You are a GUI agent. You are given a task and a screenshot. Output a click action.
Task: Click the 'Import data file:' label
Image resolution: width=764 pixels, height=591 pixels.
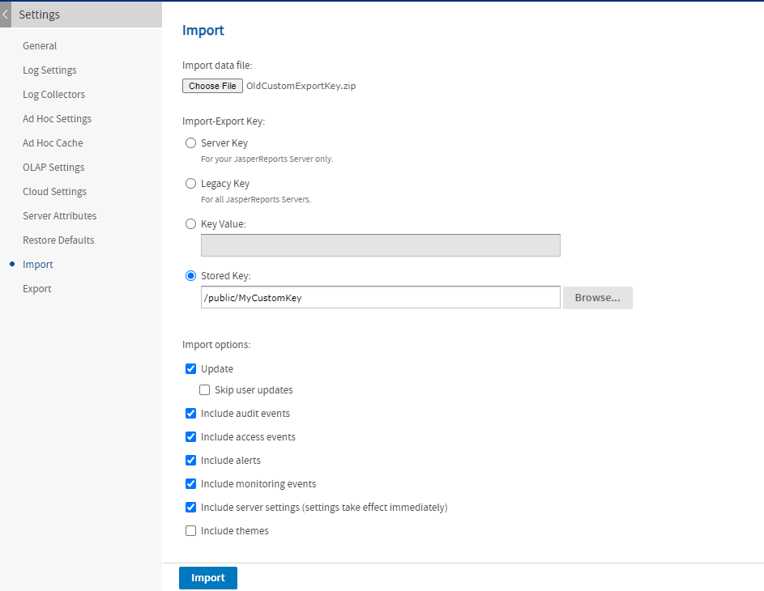[217, 66]
